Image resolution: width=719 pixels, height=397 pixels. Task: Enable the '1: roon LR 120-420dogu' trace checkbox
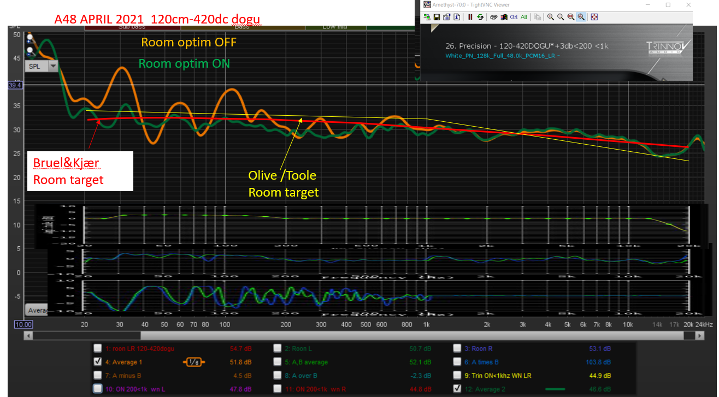97,348
